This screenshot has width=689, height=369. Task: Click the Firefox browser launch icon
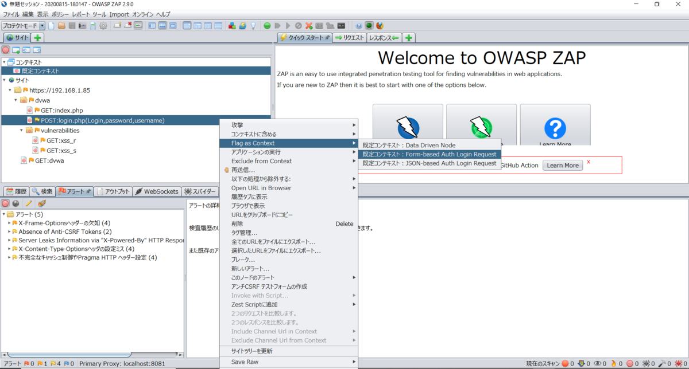click(x=380, y=26)
